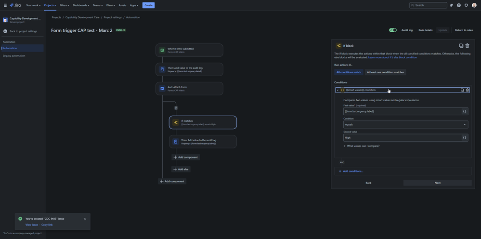
Task: Open the help question mark icon
Action: coord(458,5)
